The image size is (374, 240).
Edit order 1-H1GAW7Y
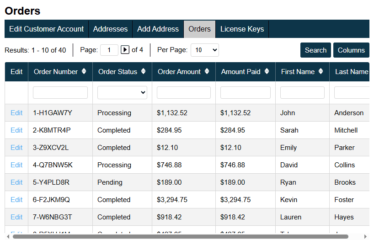click(x=16, y=113)
